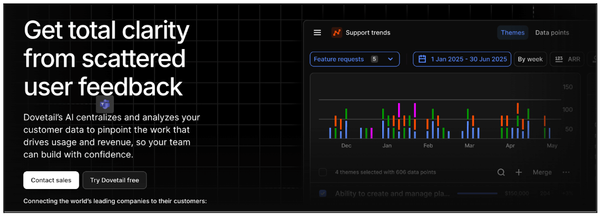Click the 204 count in theme row
The image size is (603, 218).
click(x=545, y=193)
